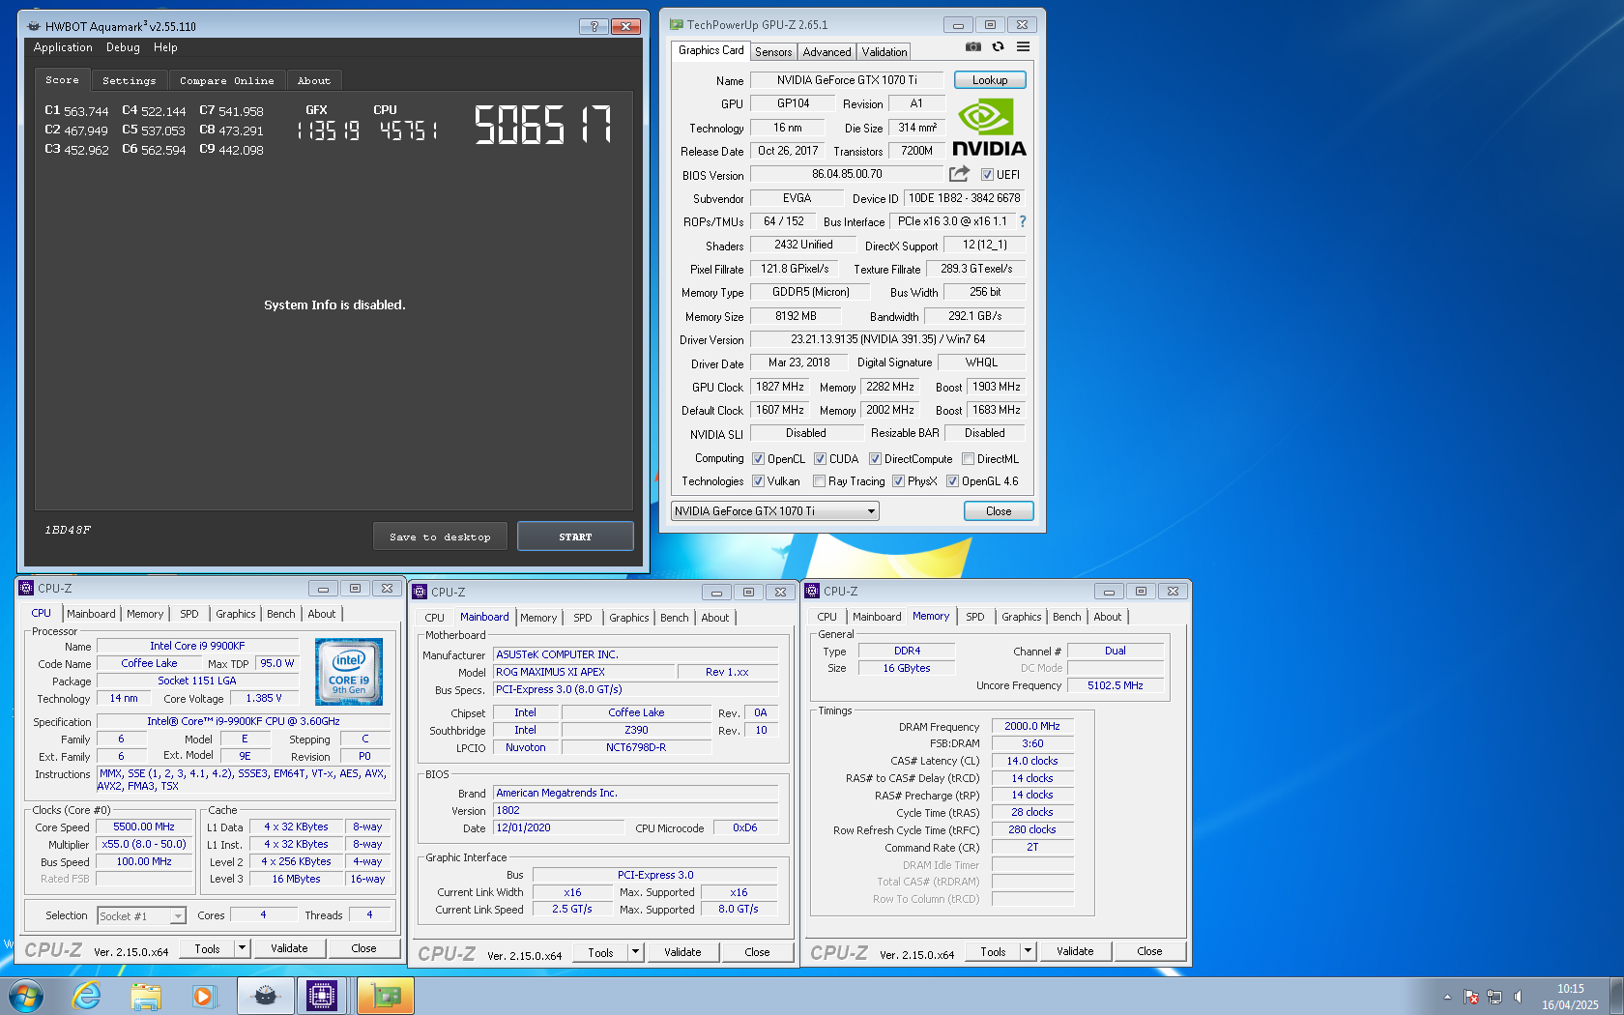The image size is (1624, 1015).
Task: Open the Help menu in Aquamark
Action: [165, 47]
